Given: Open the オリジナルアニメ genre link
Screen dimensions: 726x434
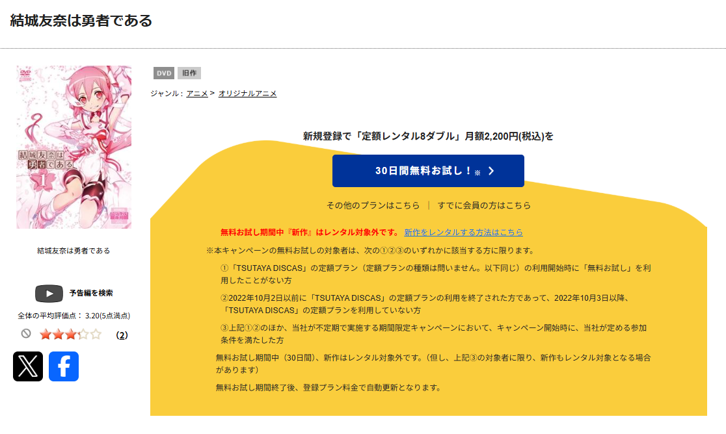Looking at the screenshot, I should pos(248,94).
